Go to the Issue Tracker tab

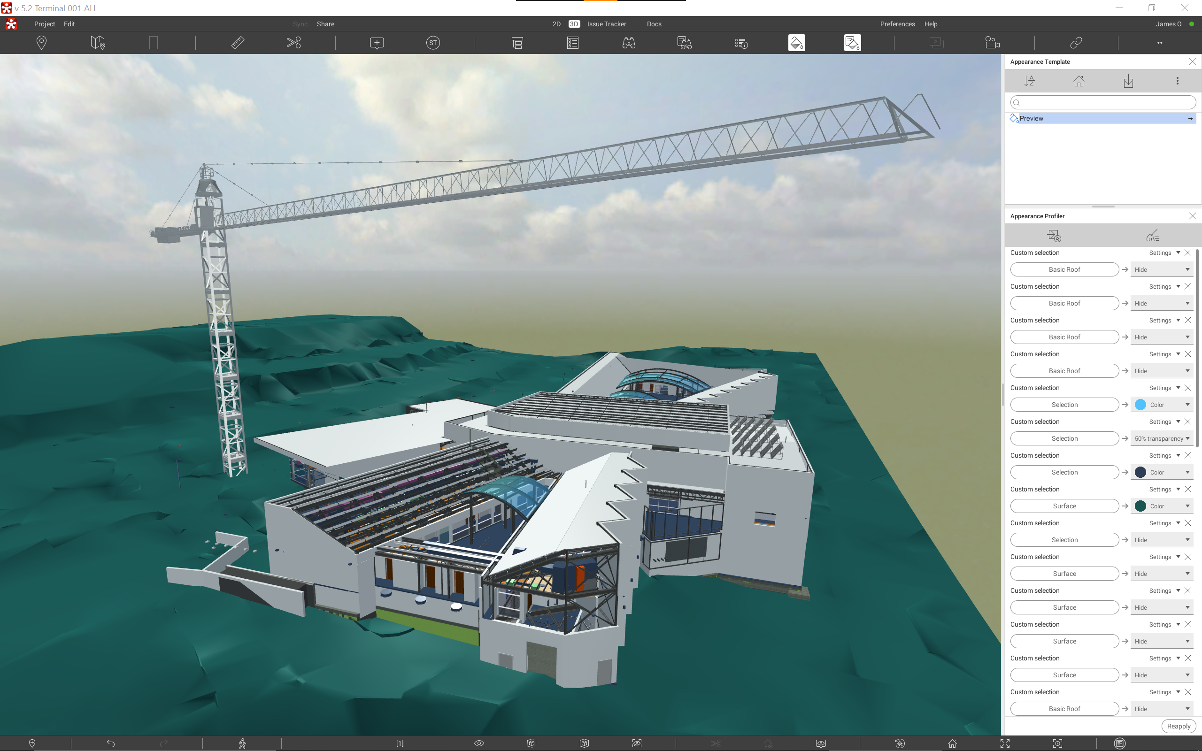coord(607,24)
